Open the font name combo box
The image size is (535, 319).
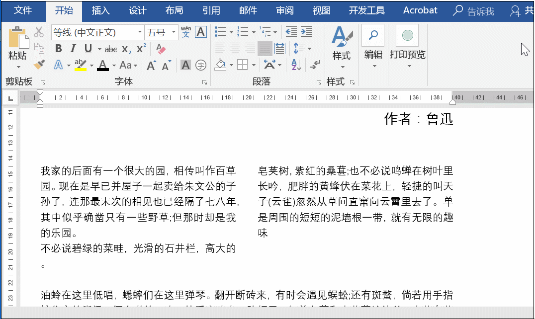(x=97, y=32)
